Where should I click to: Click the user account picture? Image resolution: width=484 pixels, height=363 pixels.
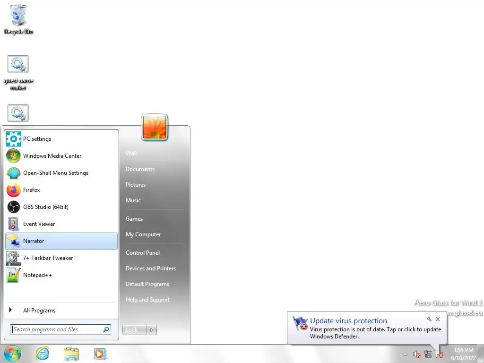tap(155, 128)
